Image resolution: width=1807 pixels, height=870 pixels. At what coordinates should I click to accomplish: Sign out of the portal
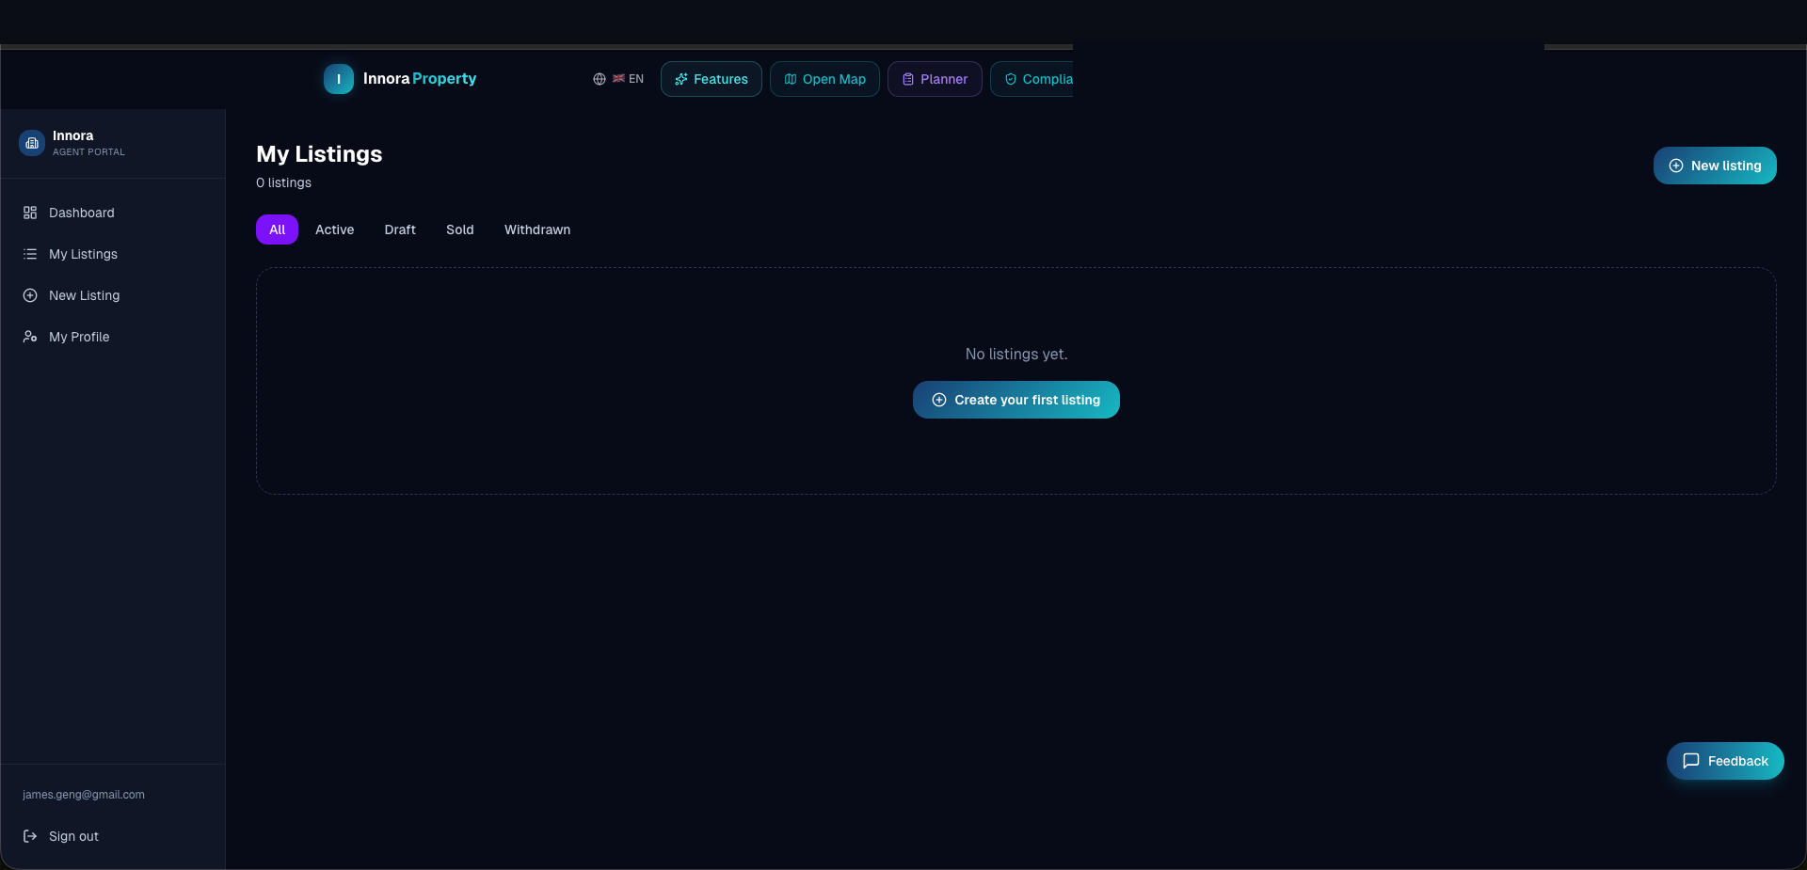click(x=113, y=836)
